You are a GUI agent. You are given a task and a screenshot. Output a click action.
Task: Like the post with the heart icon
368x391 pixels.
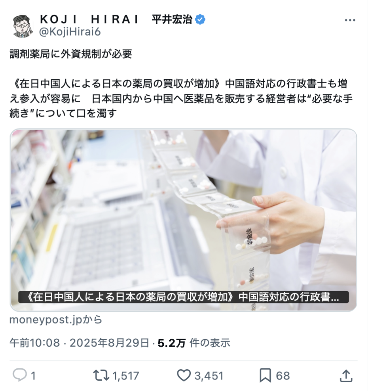point(184,375)
